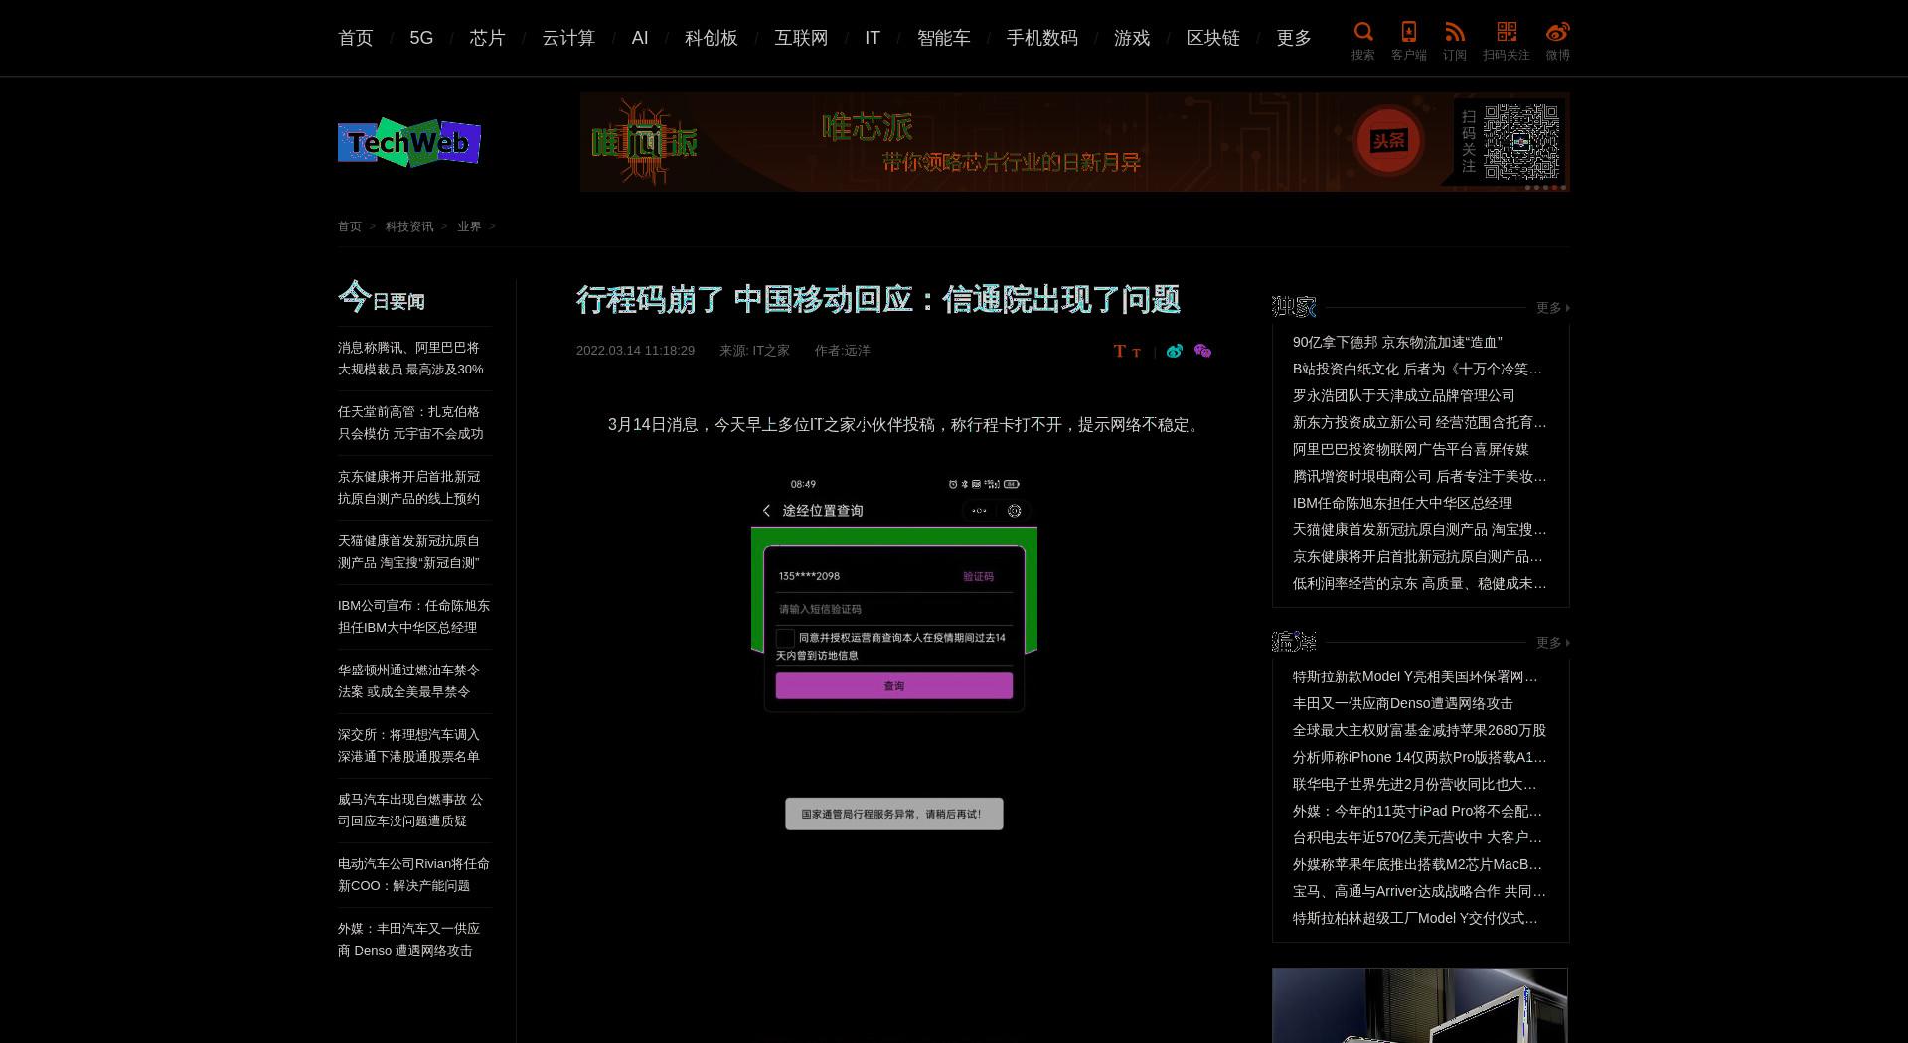This screenshot has width=1908, height=1043.
Task: Open 全球最大主权财富基金减持苹果2680万股
Action: point(1419,730)
